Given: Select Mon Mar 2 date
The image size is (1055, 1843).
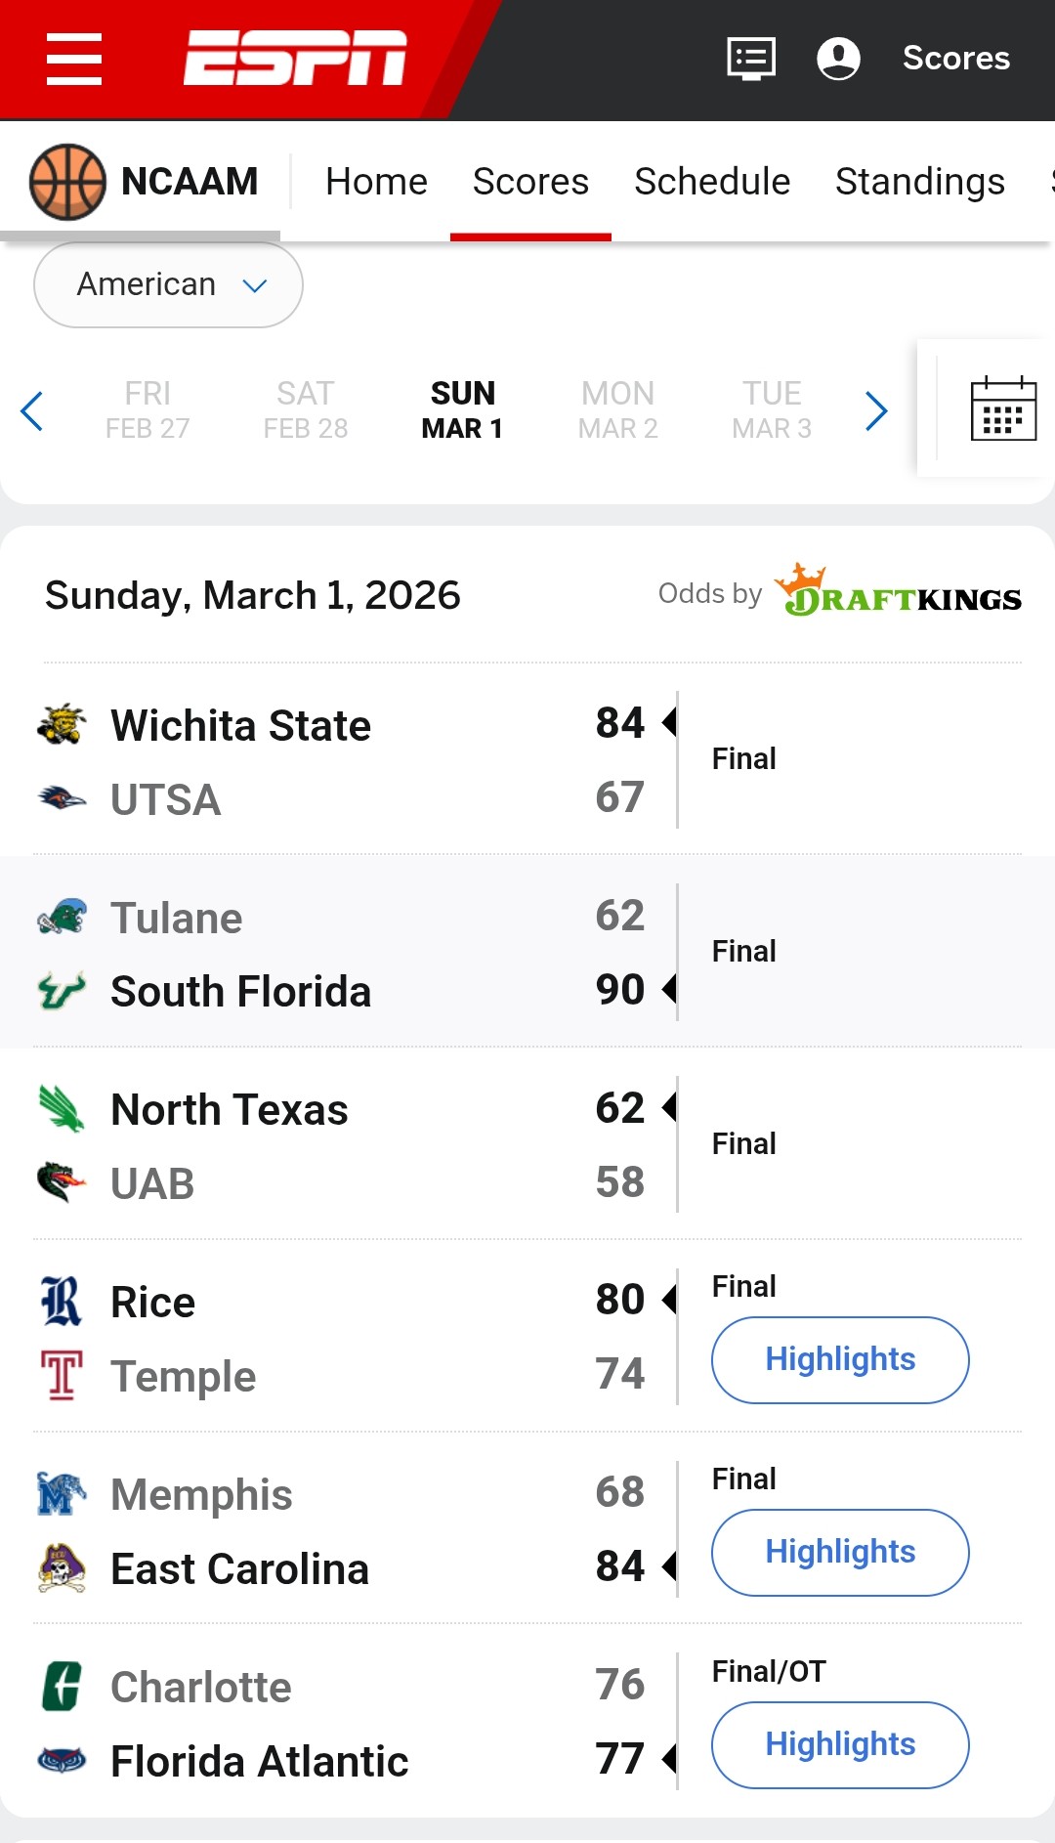Looking at the screenshot, I should pyautogui.click(x=618, y=410).
